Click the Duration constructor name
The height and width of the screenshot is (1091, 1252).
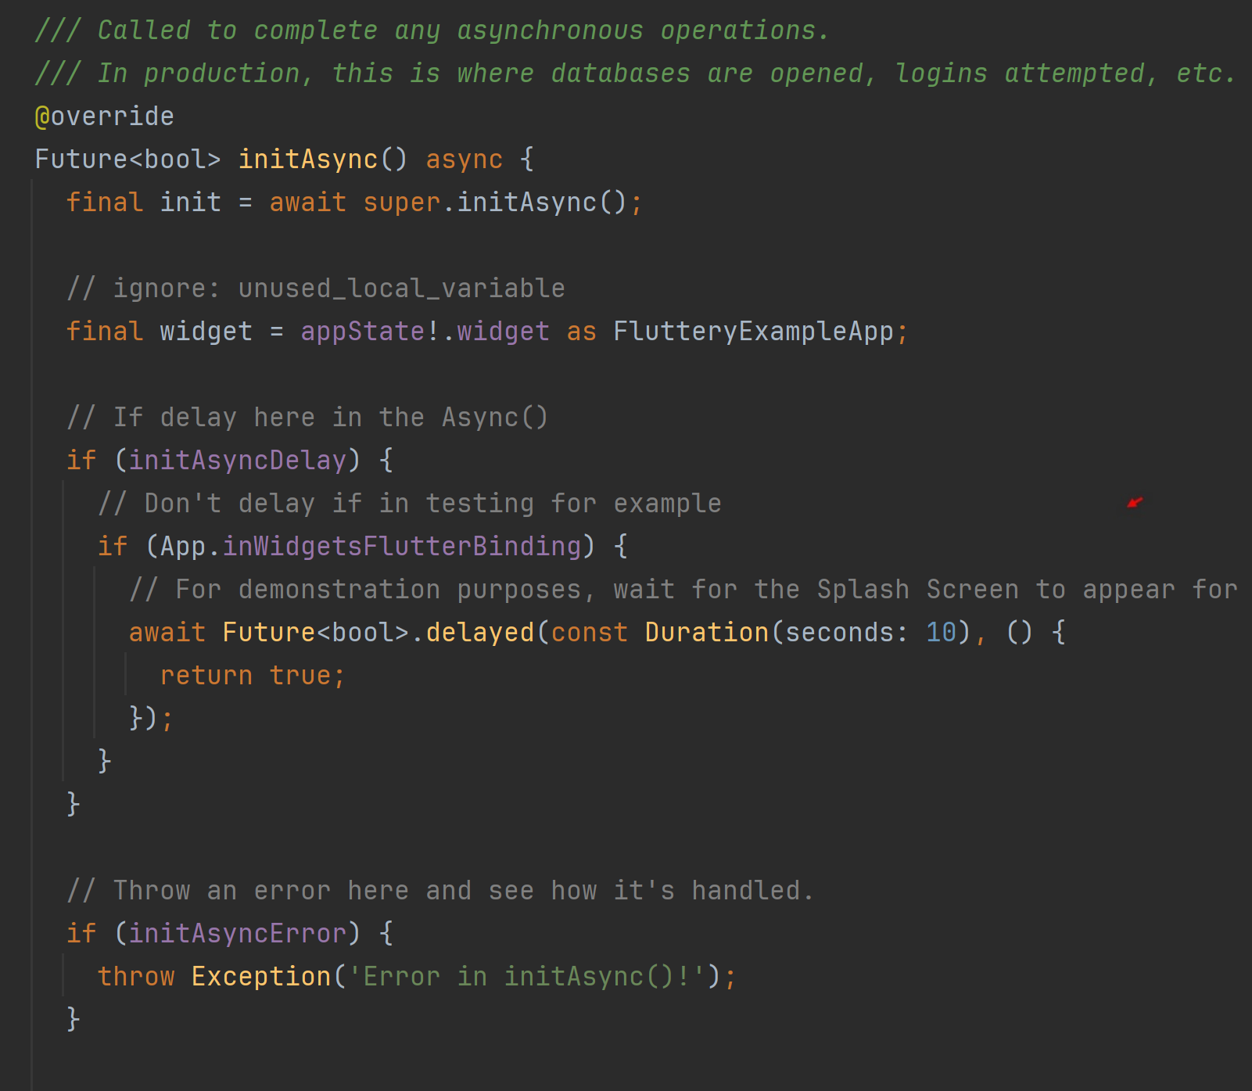point(706,633)
